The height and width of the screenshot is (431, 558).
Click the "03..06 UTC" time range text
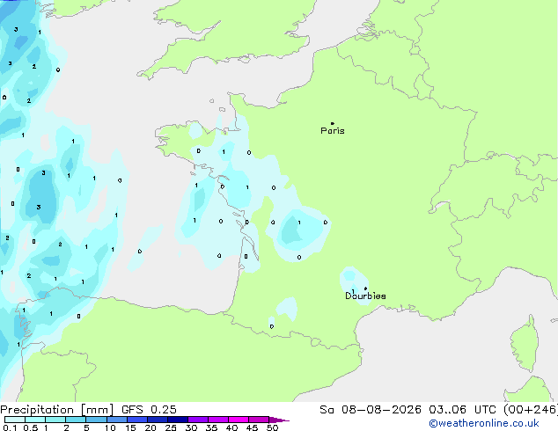[x=462, y=410]
